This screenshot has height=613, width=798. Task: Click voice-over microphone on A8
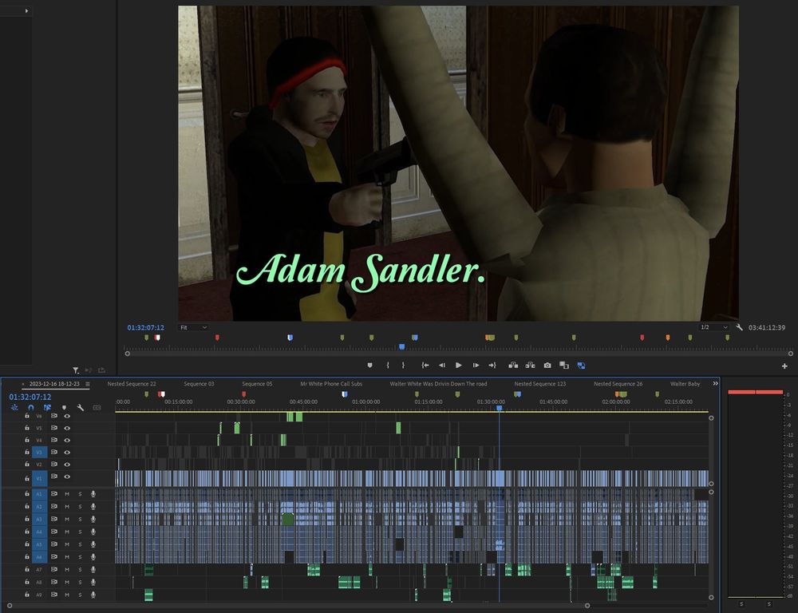point(93,582)
